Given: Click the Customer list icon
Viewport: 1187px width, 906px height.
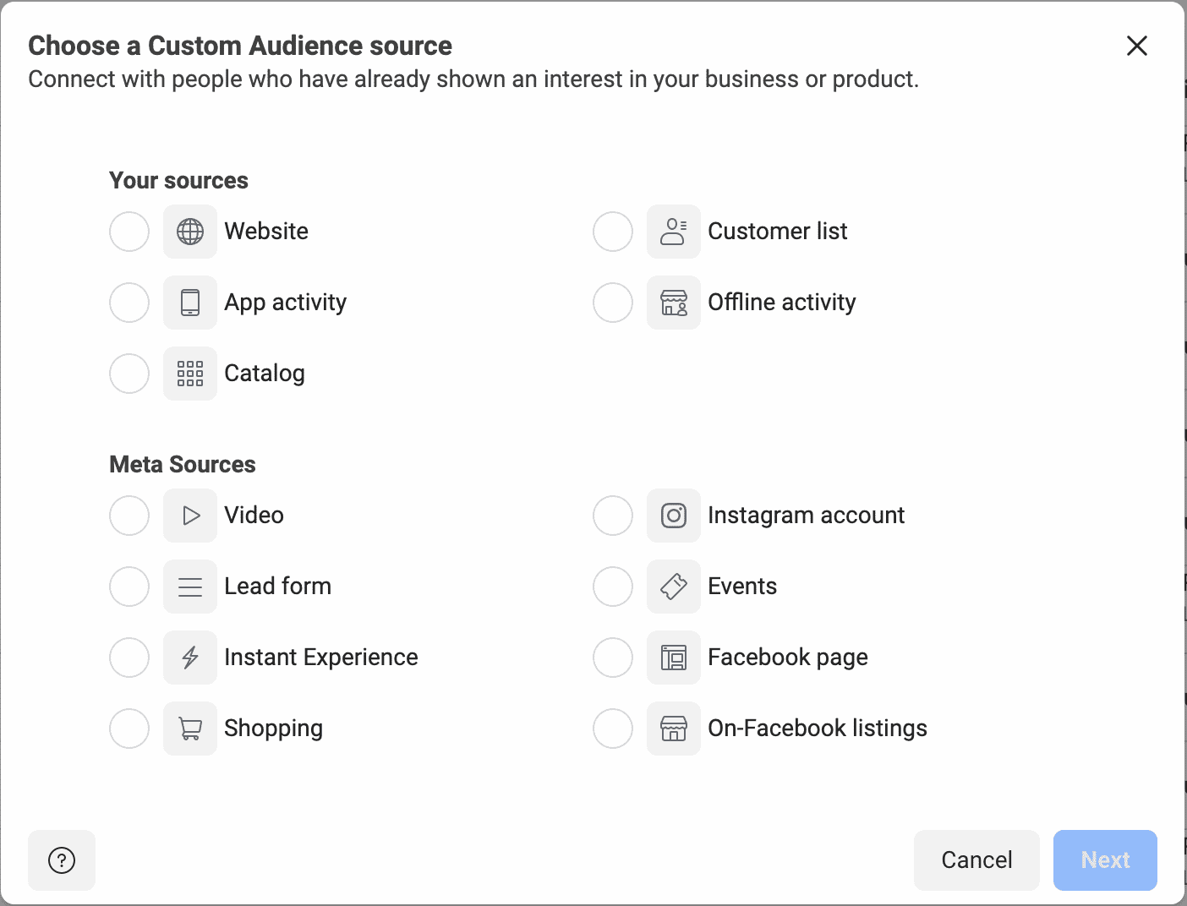Looking at the screenshot, I should pos(673,232).
